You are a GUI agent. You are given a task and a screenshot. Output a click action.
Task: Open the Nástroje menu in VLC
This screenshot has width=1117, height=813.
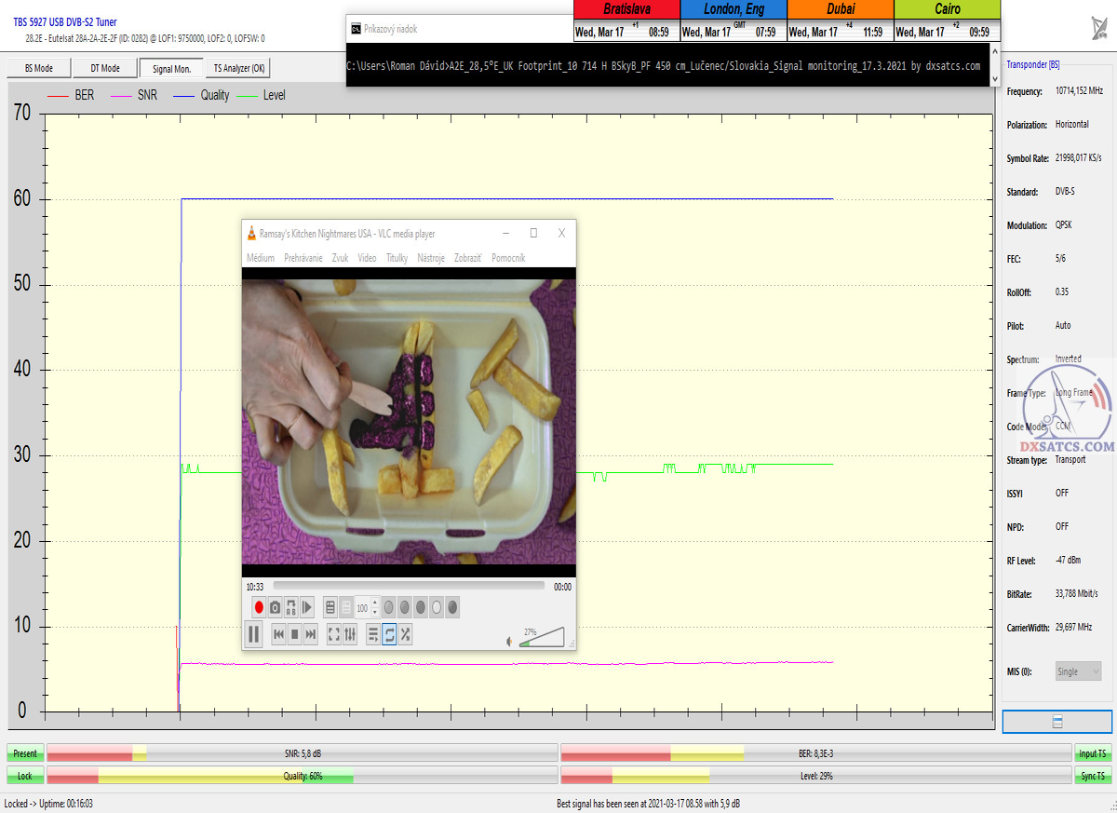430,258
